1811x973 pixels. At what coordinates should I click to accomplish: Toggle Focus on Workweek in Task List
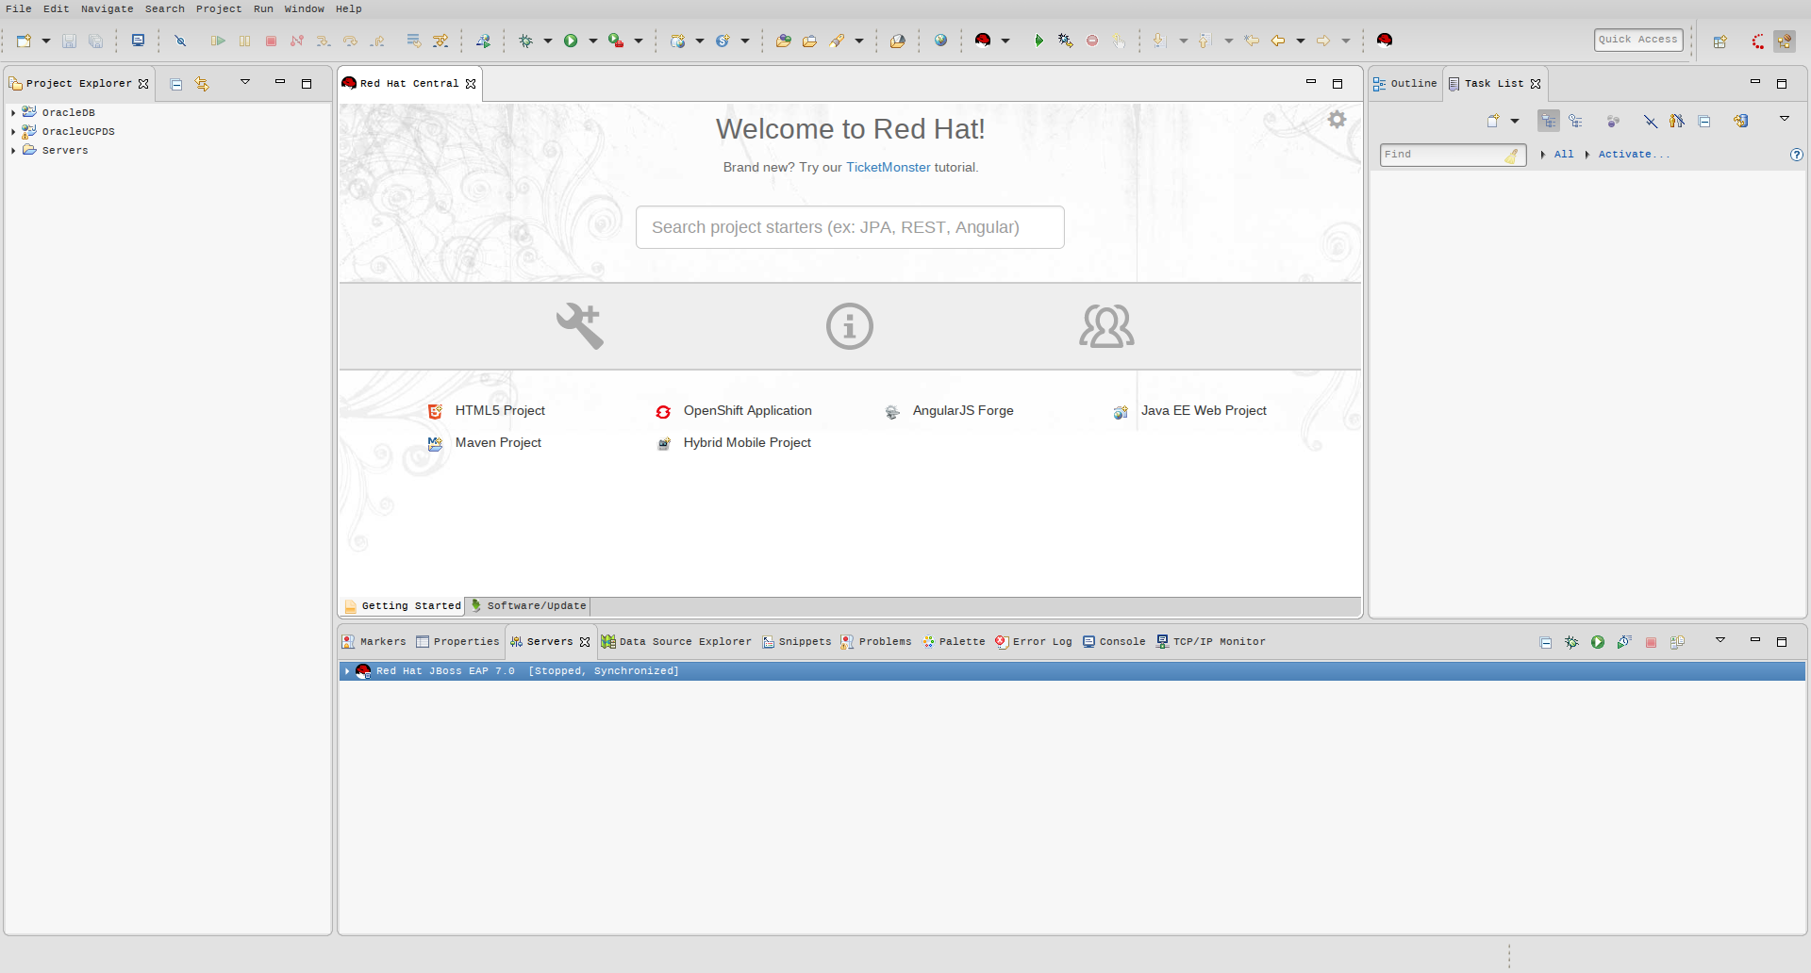(x=1613, y=121)
